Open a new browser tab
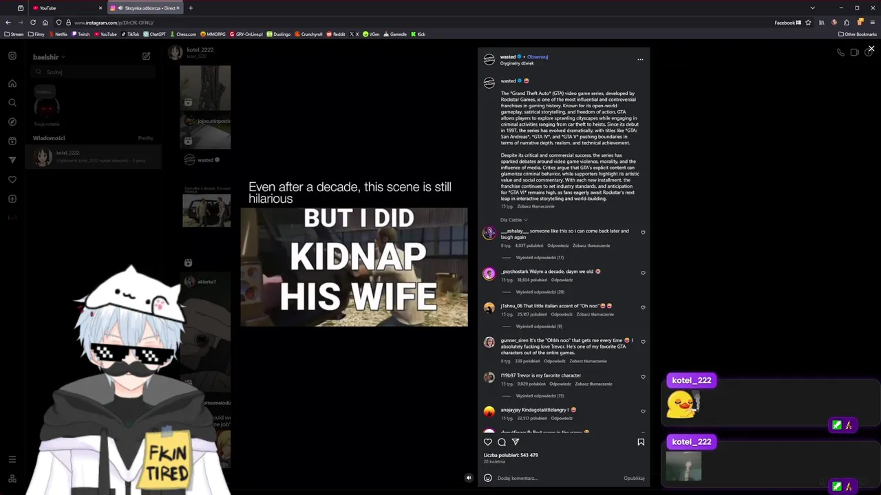Viewport: 881px width, 495px height. pos(191,8)
